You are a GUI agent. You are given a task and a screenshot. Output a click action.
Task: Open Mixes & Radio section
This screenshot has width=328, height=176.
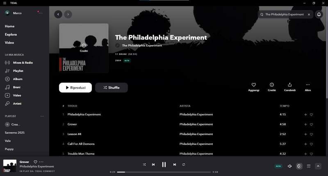[x=23, y=63]
